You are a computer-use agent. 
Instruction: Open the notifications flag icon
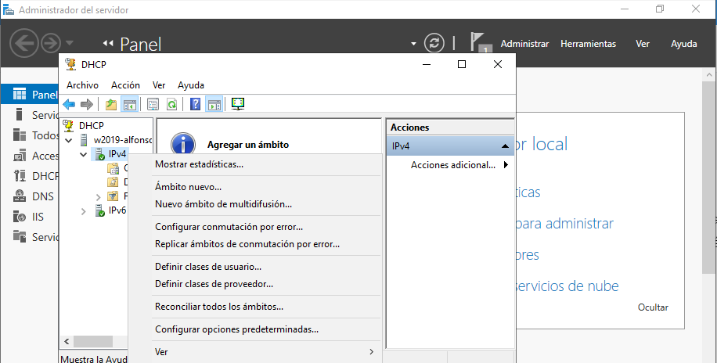481,42
